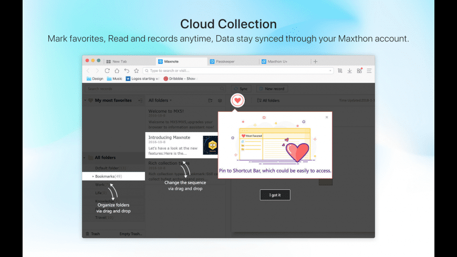Screen dimensions: 457x257
Task: Collapse the All folders tree arrow
Action: [x=85, y=158]
